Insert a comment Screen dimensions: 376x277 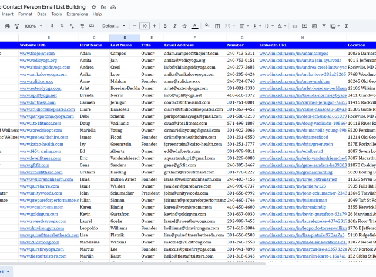[x=304, y=26]
